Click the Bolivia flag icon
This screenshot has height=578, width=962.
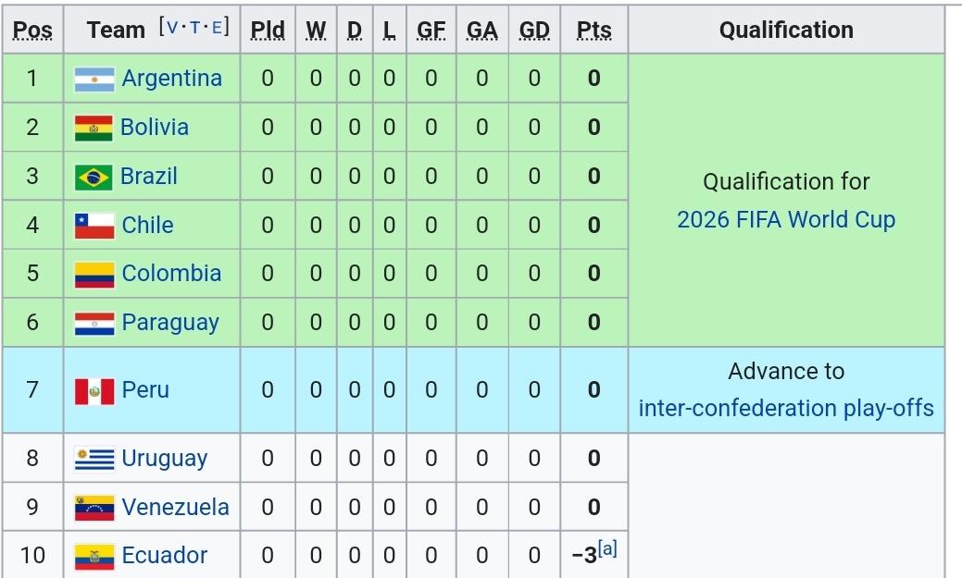coord(94,129)
